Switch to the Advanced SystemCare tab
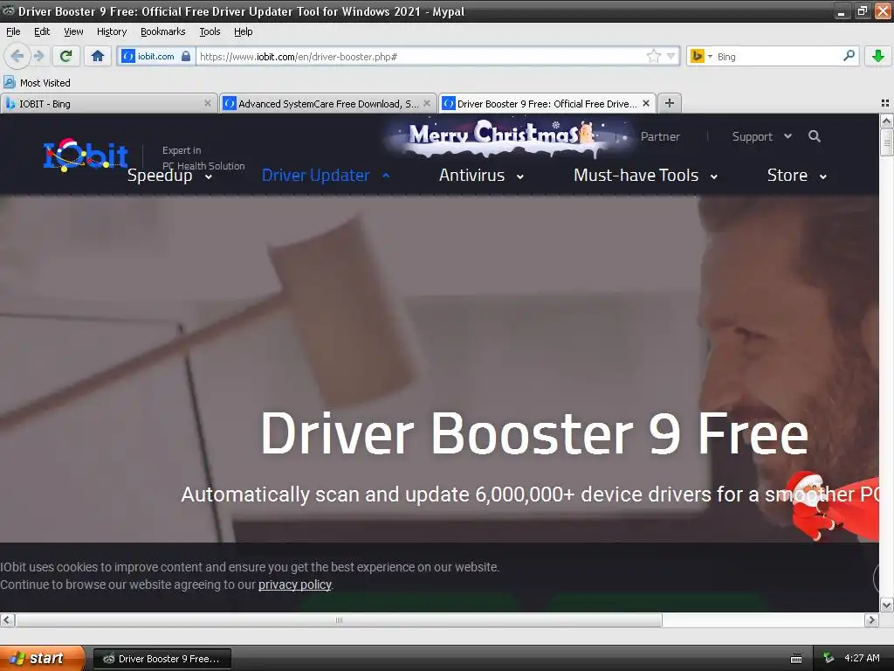The image size is (894, 671). (x=328, y=103)
